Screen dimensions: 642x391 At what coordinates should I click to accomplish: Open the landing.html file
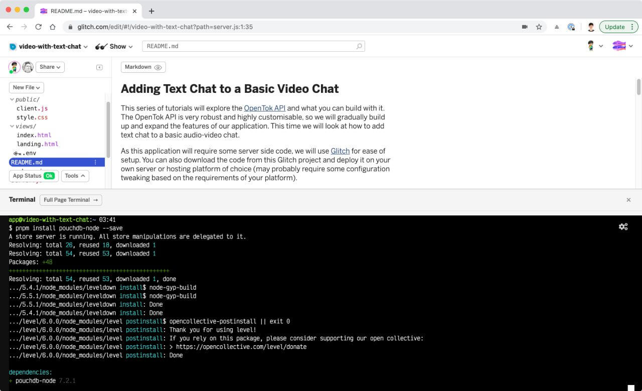(38, 144)
